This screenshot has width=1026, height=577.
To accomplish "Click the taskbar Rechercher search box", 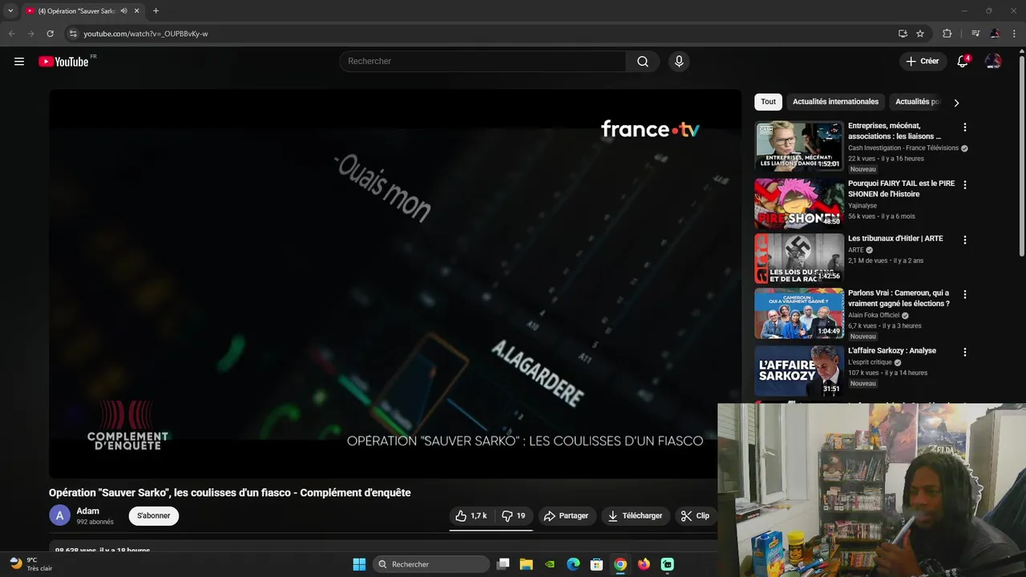I will [x=433, y=564].
